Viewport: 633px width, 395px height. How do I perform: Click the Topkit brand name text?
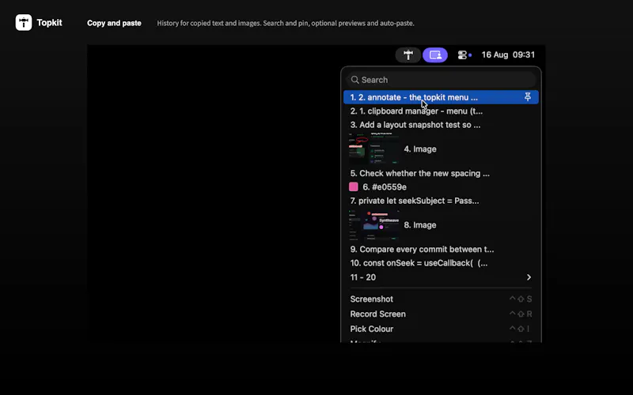pos(49,23)
